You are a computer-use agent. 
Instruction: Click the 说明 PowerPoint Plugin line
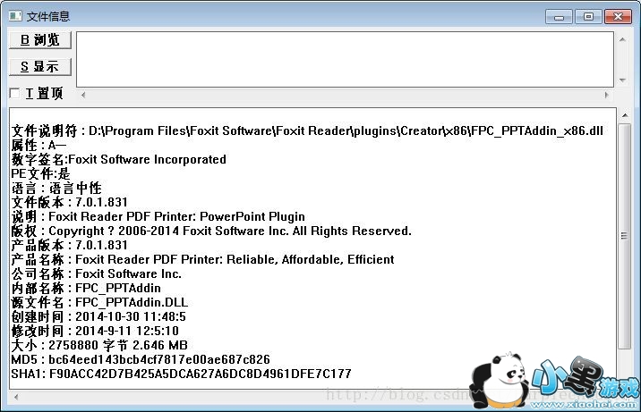pos(158,216)
